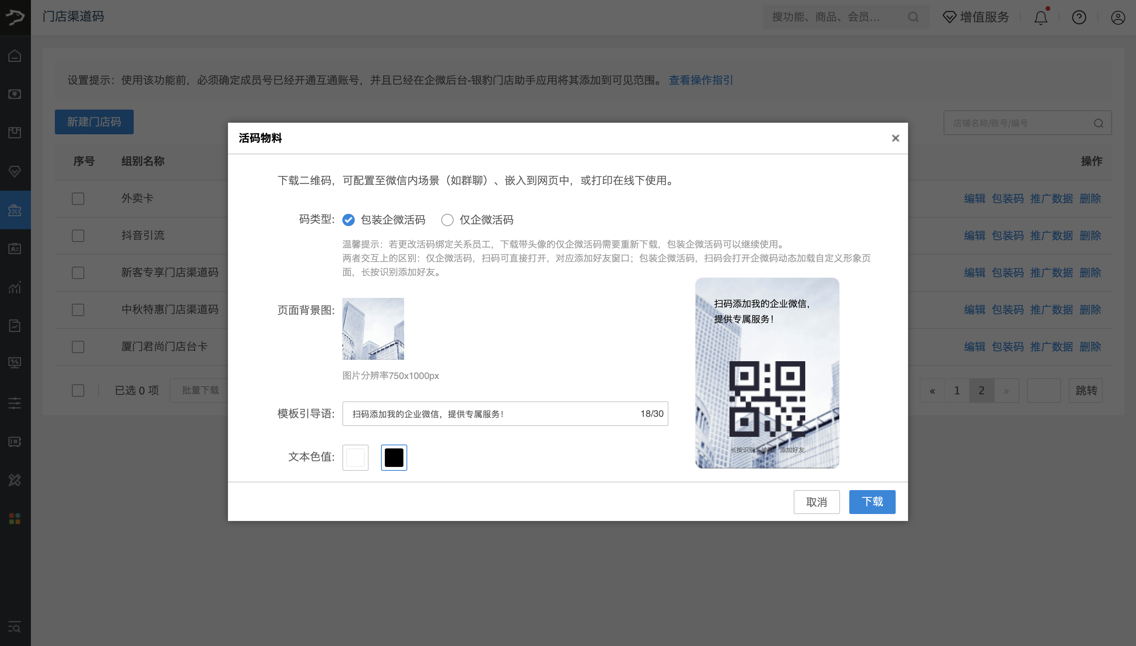Click the 店铺名称/账号/编号 search field
1136x646 pixels.
[1027, 123]
